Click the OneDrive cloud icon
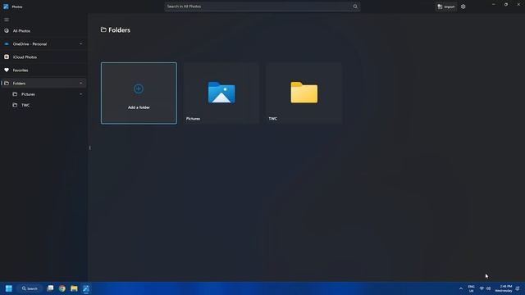The image size is (525, 295). 7,44
